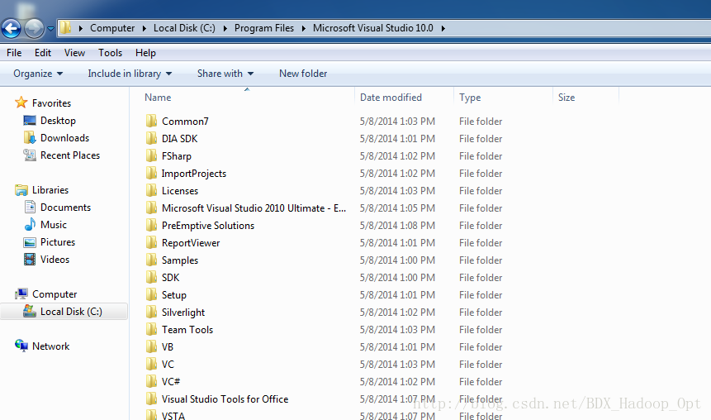Open the File menu

(14, 53)
